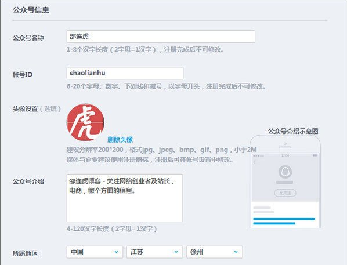Click the 12:00 clock in phone preview
This screenshot has height=265, width=347.
(x=285, y=155)
